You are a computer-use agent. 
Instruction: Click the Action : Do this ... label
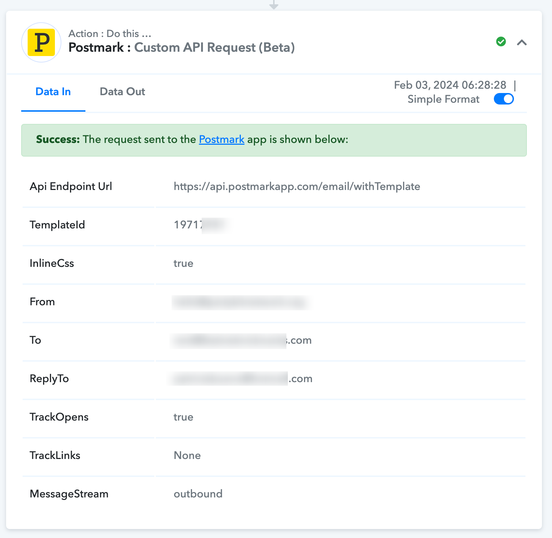click(110, 33)
